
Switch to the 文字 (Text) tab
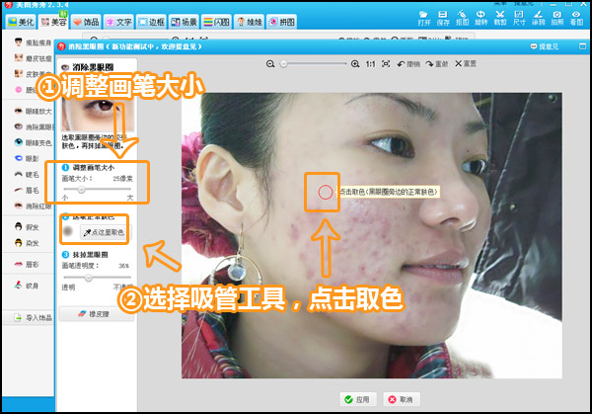[118, 22]
